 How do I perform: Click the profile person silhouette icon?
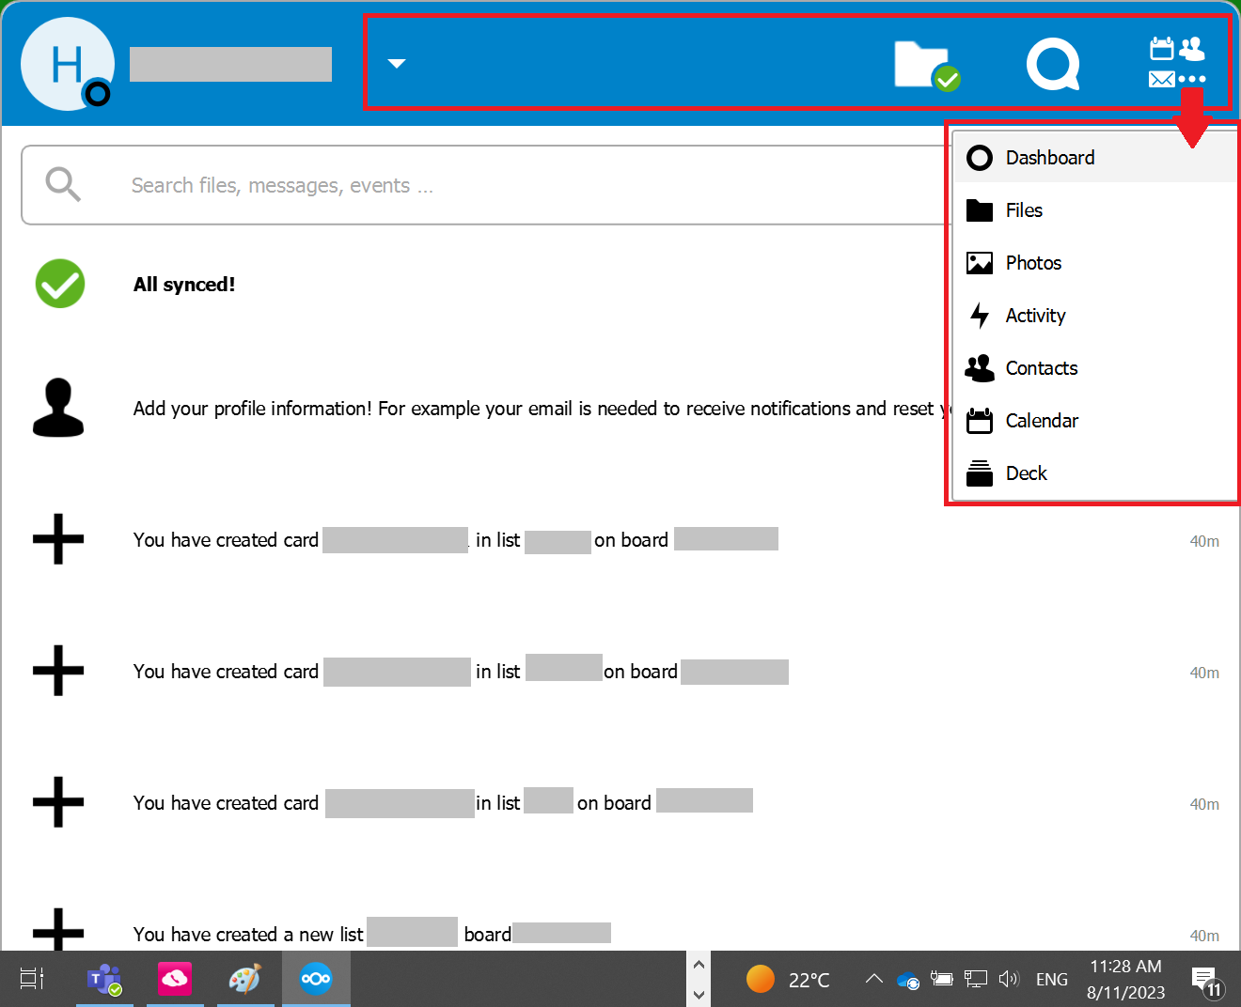tap(58, 408)
